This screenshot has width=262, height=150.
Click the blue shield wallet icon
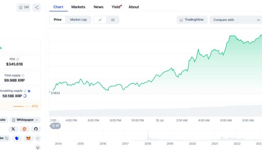pos(17,138)
